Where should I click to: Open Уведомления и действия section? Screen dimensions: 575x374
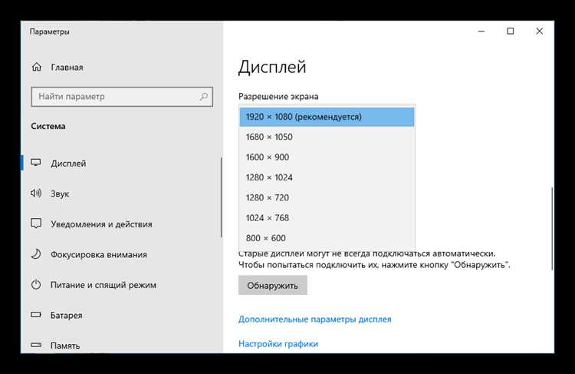101,224
